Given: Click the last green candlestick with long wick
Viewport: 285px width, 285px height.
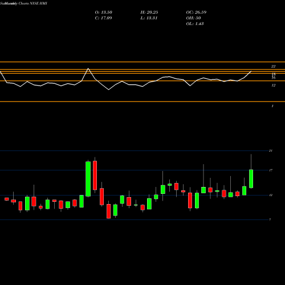Looking at the screenshot, I should tap(251, 179).
